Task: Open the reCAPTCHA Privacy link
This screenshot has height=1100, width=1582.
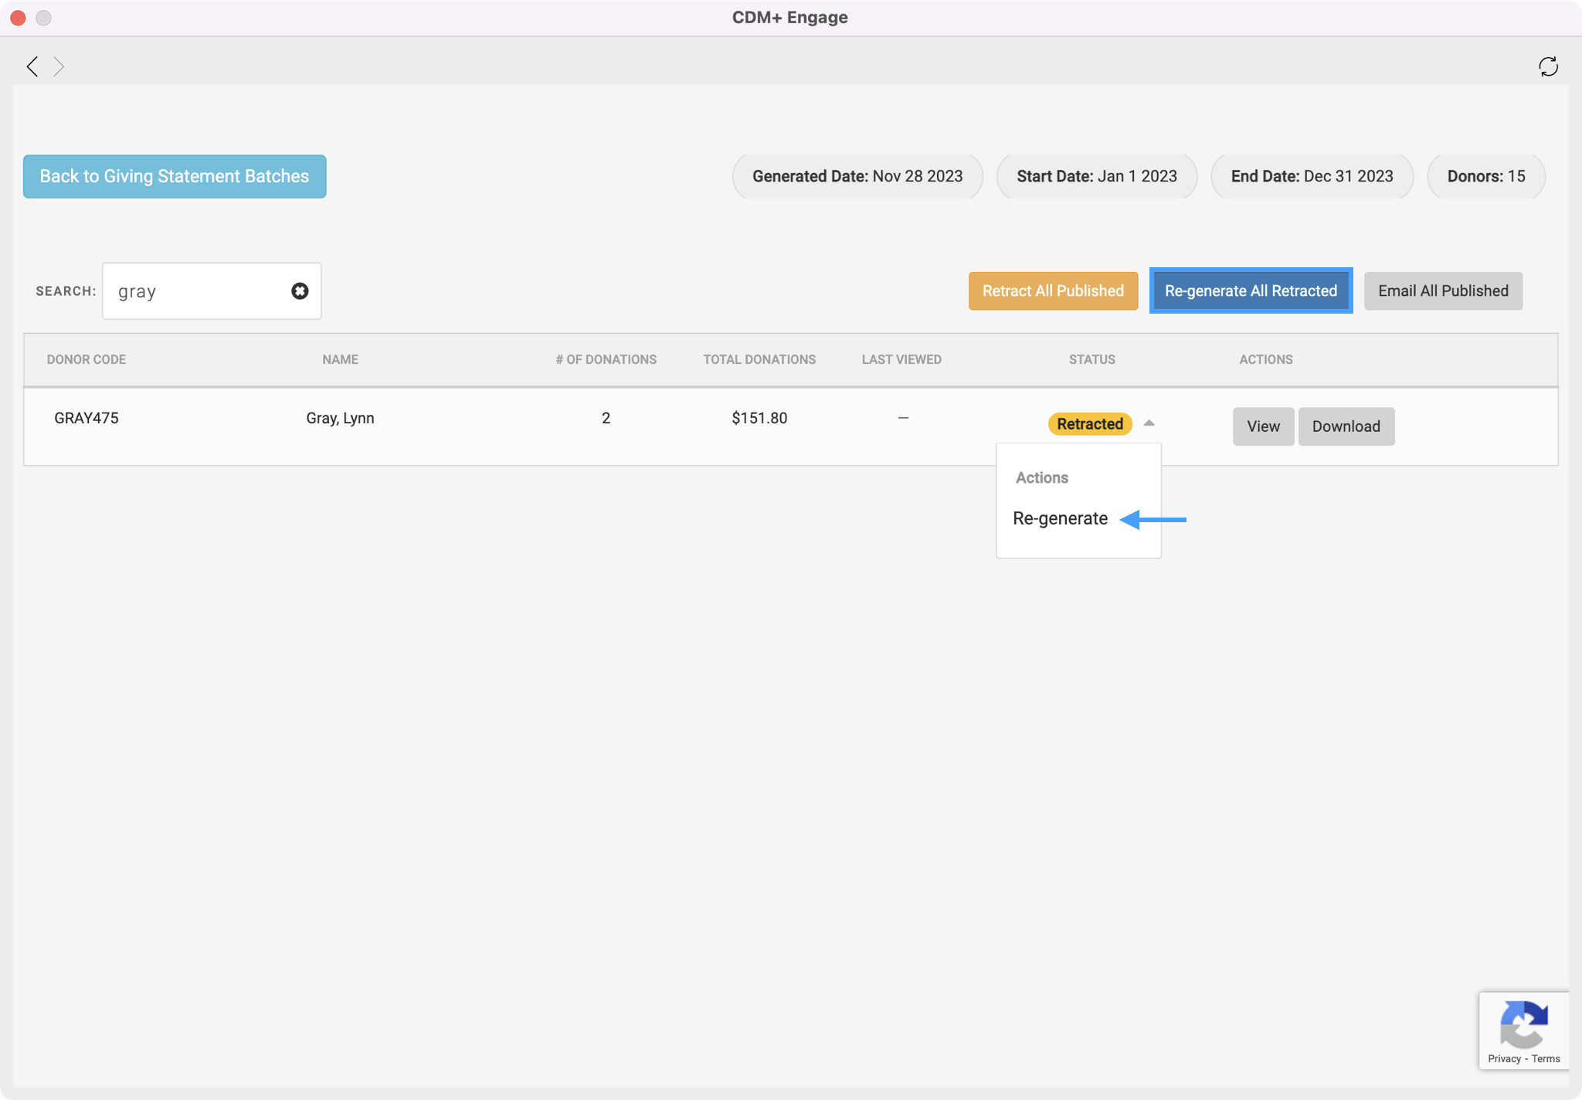Action: point(1503,1058)
